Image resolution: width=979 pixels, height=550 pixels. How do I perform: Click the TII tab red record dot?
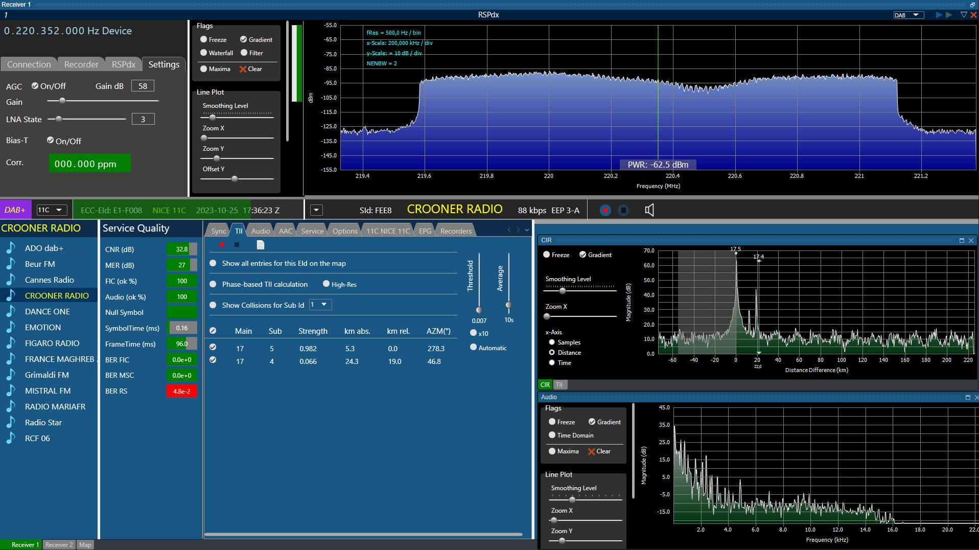(x=222, y=245)
